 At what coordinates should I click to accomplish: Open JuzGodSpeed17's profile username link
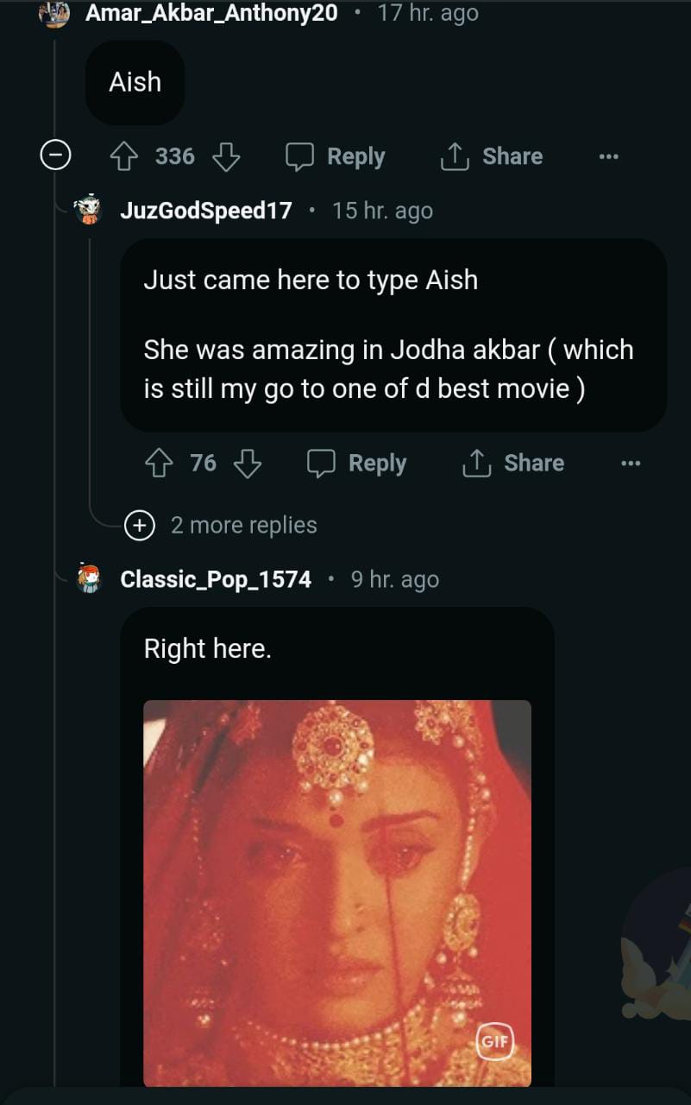tap(206, 211)
